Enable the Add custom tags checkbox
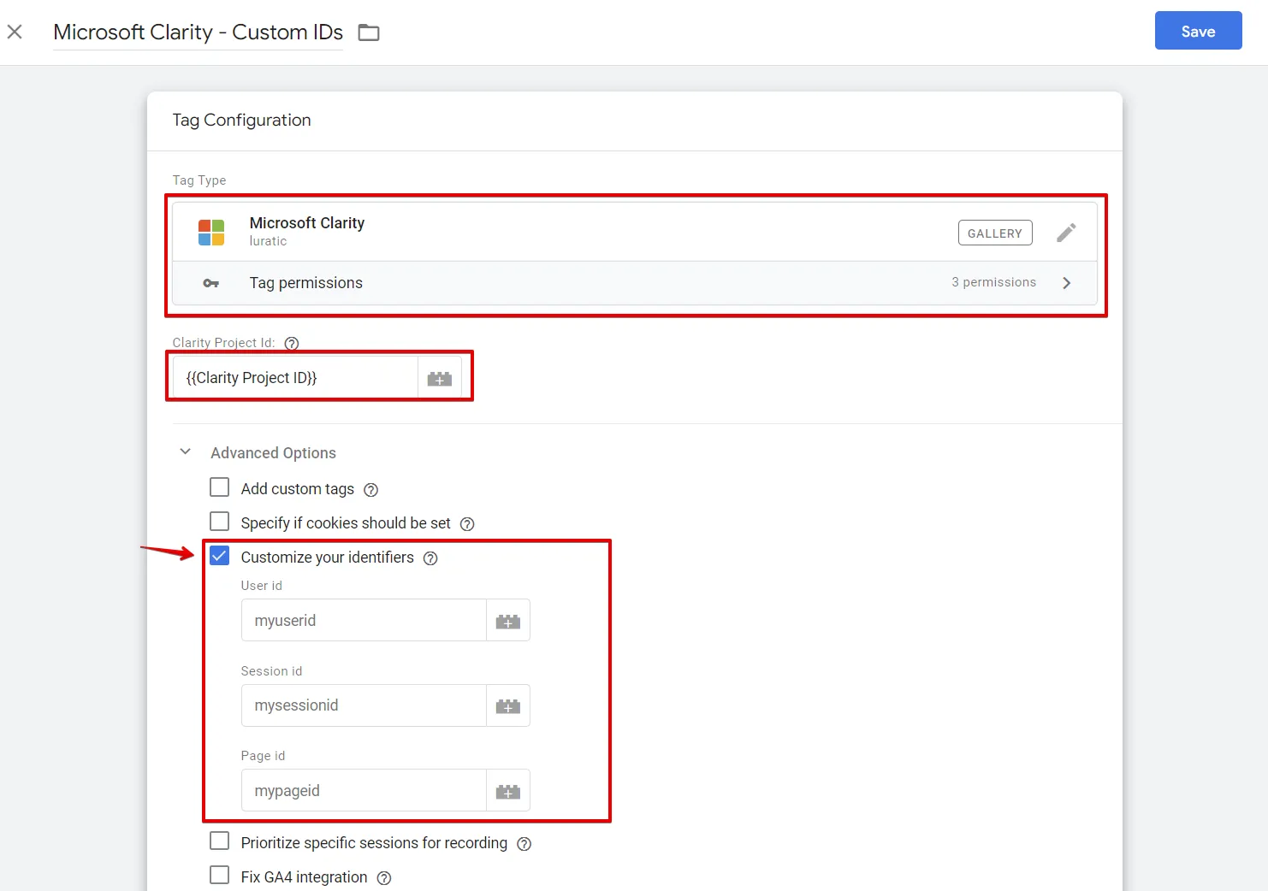Viewport: 1268px width, 891px height. click(x=220, y=487)
